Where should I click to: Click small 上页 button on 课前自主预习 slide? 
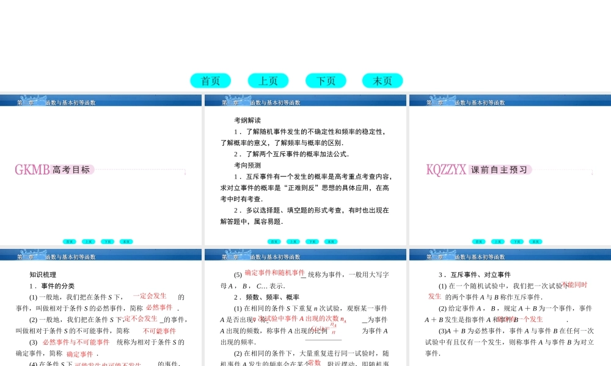[x=497, y=242]
